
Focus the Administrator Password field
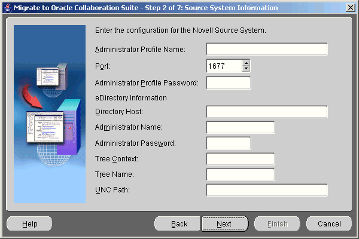tap(229, 143)
